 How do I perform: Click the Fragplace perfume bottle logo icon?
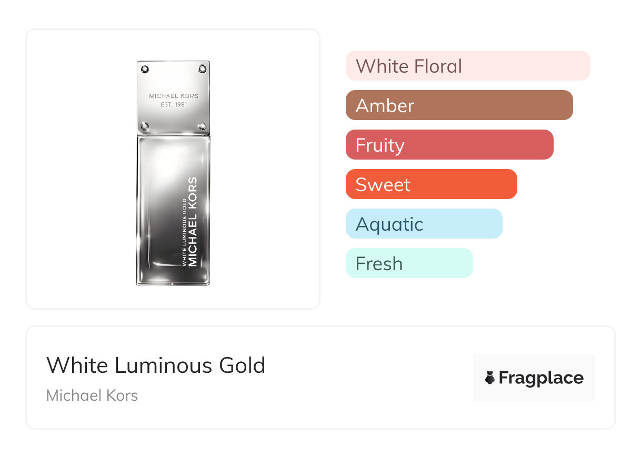[490, 378]
